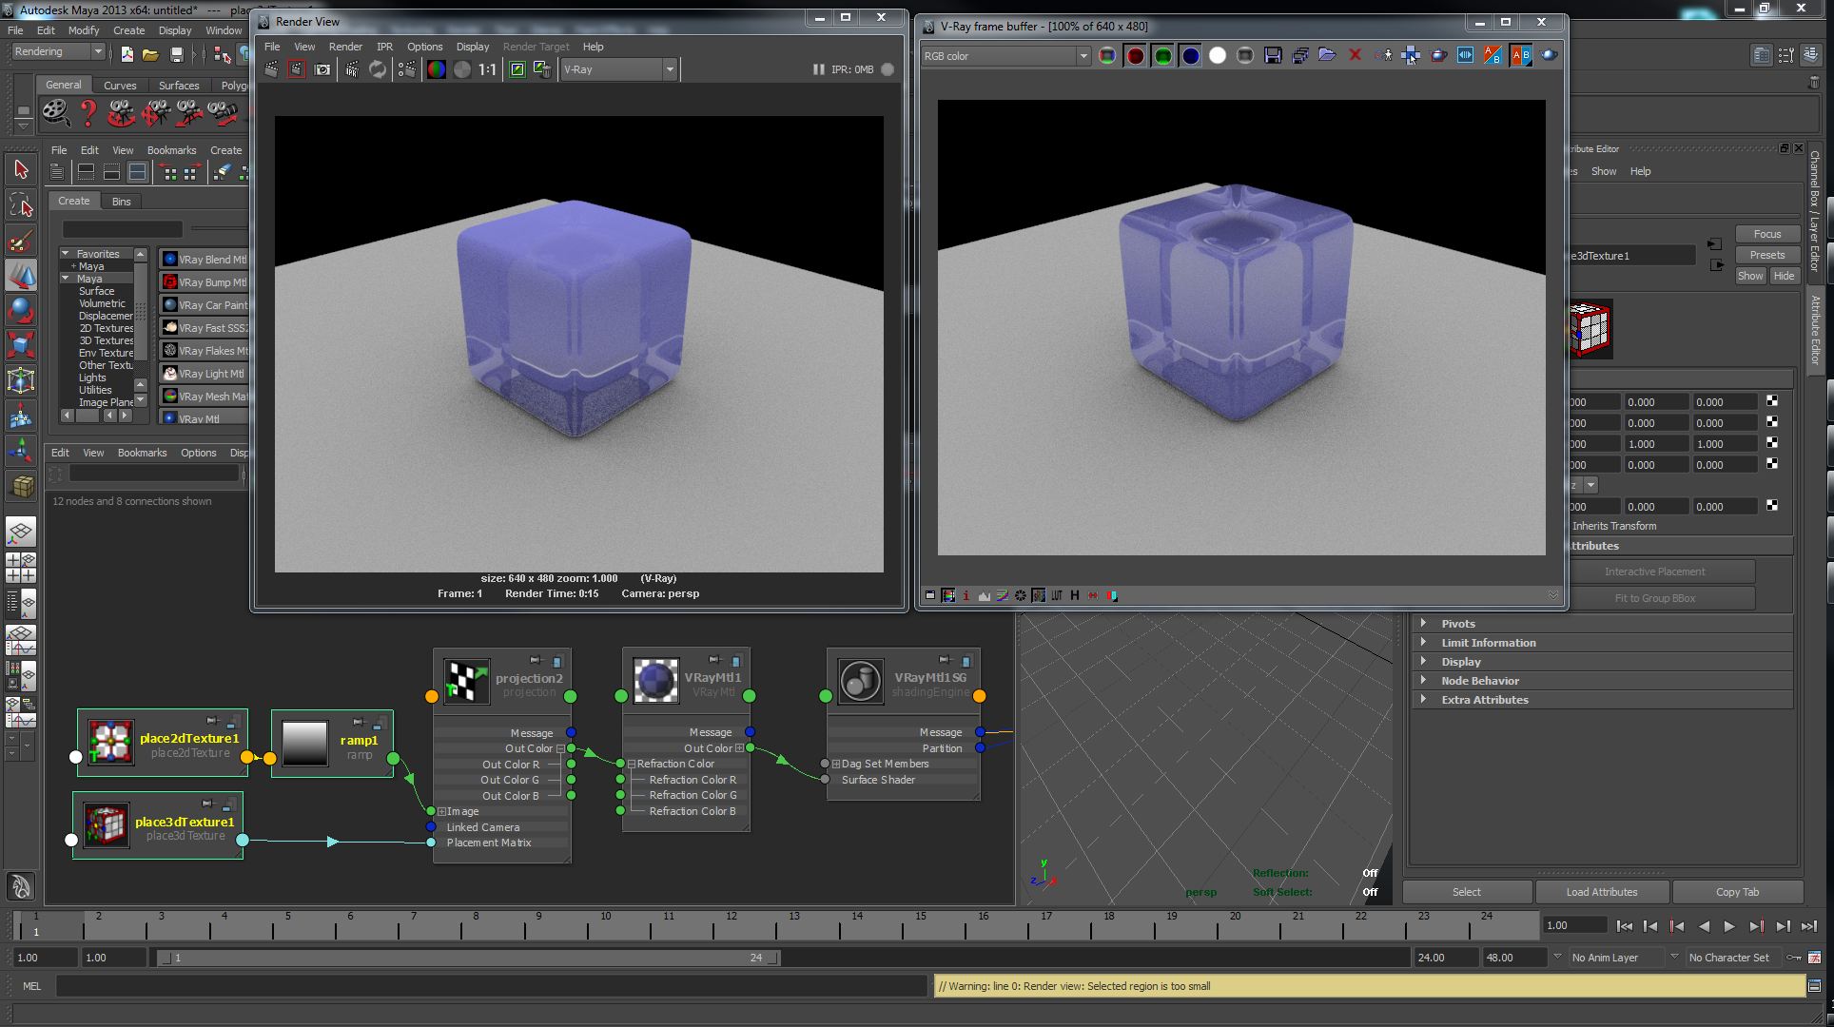Image resolution: width=1834 pixels, height=1027 pixels.
Task: Toggle red channel in V-Ray frame buffer
Action: pyautogui.click(x=1135, y=56)
